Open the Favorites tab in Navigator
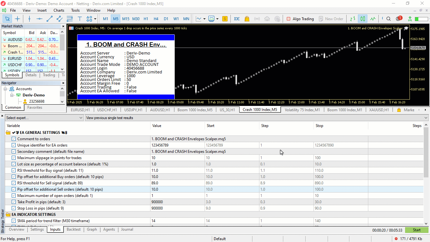This screenshot has width=430, height=242. pos(35,107)
